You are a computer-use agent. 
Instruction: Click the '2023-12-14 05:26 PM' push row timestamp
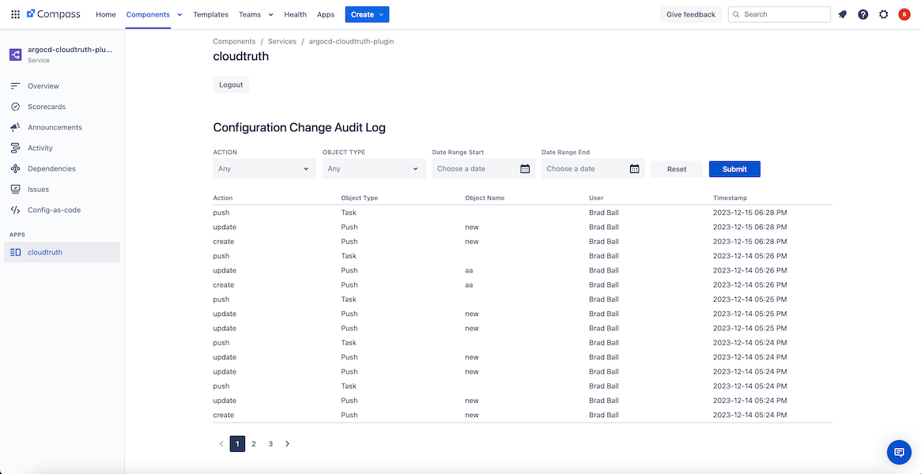750,256
